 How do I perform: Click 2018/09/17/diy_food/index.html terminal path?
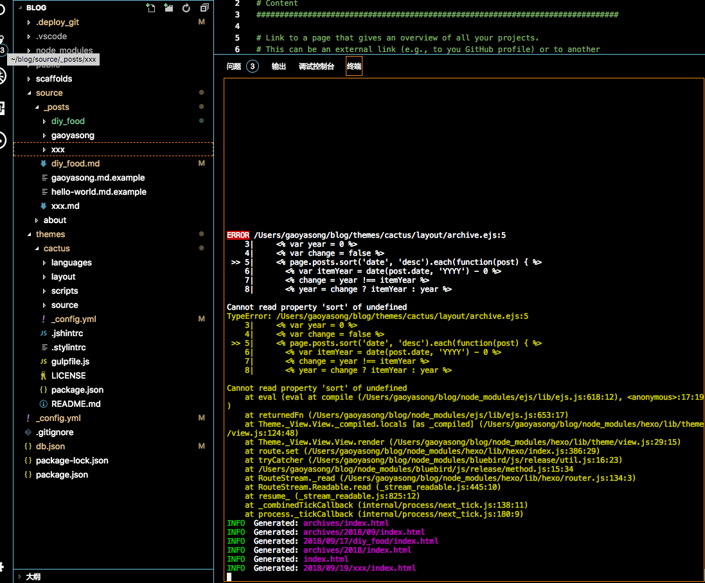(370, 541)
